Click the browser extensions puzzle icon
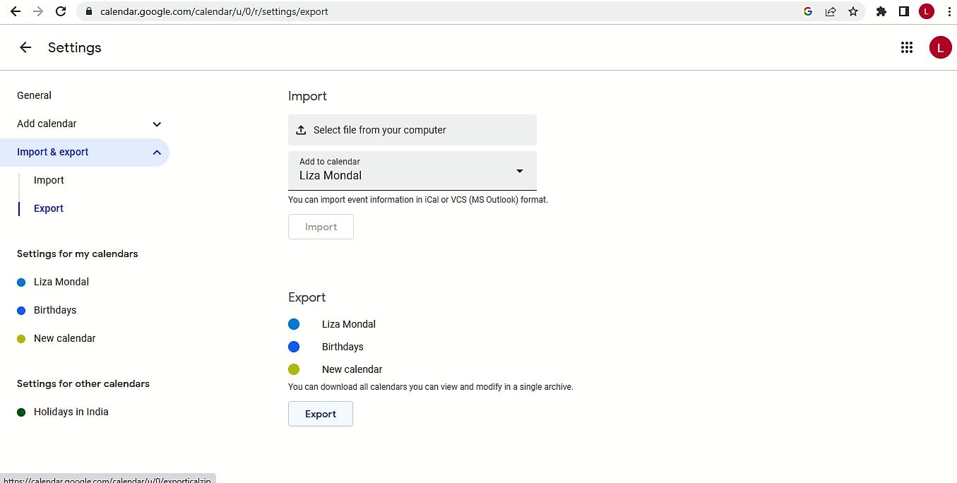This screenshot has width=957, height=483. 881,11
